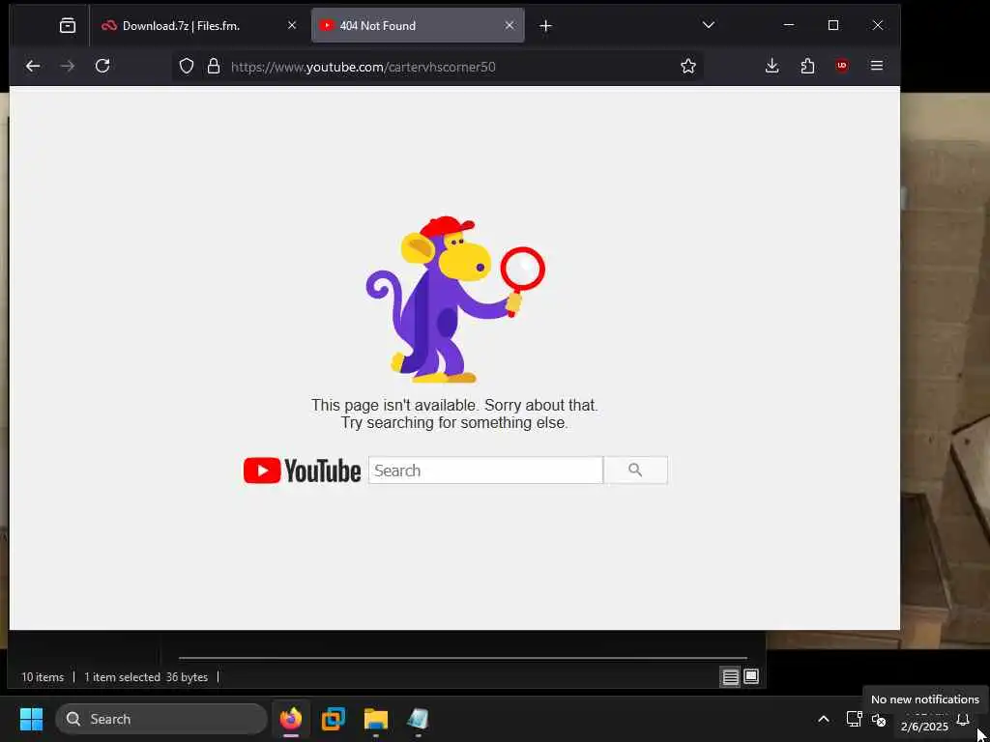Click the taskbar Search box
Screen dimensions: 990x742
(x=161, y=719)
